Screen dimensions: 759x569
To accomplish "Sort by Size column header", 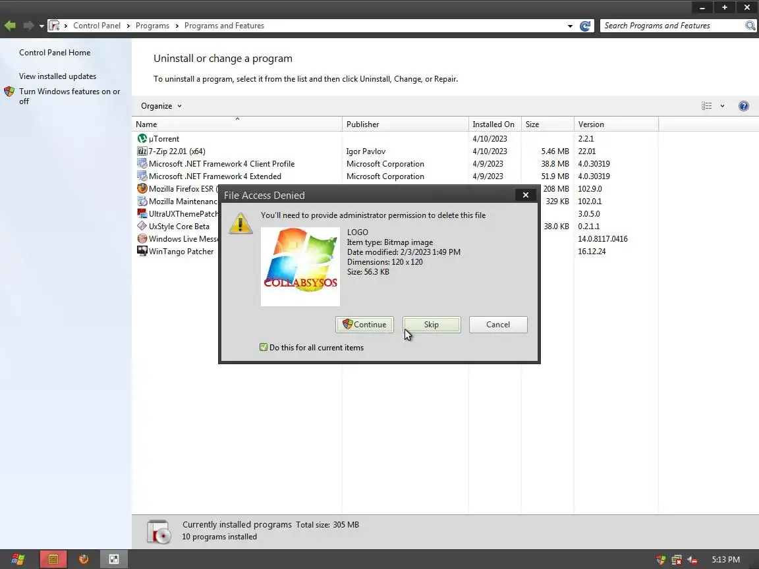I will [548, 124].
